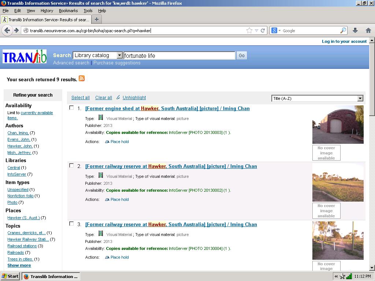Tick the checkbox for result 2
Screen dimensions: 375x281
[71, 165]
